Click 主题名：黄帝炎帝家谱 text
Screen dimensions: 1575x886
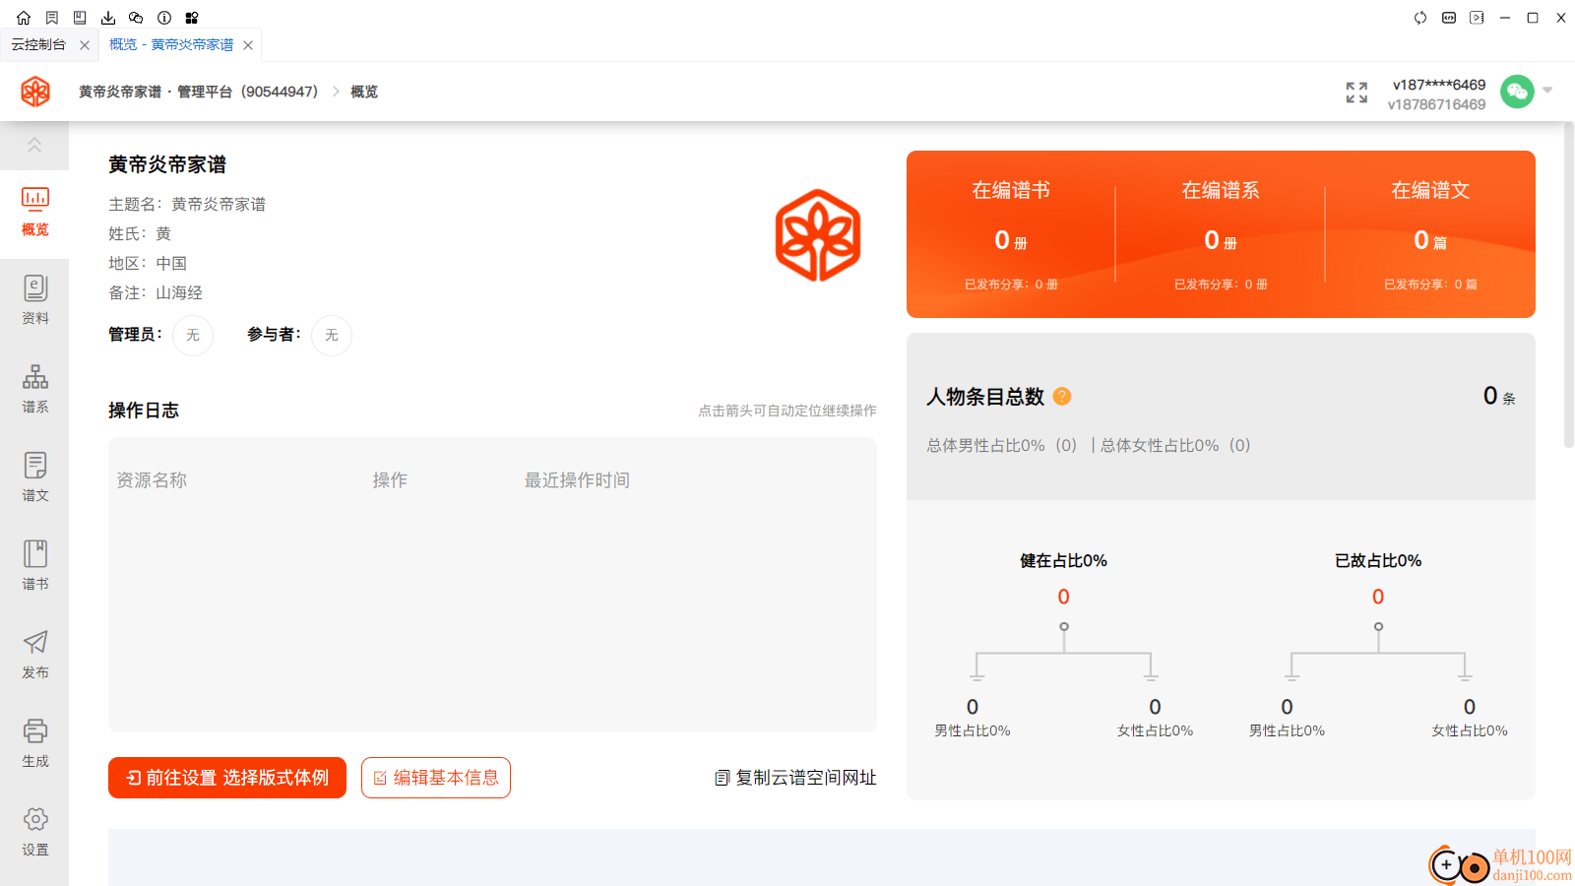187,205
